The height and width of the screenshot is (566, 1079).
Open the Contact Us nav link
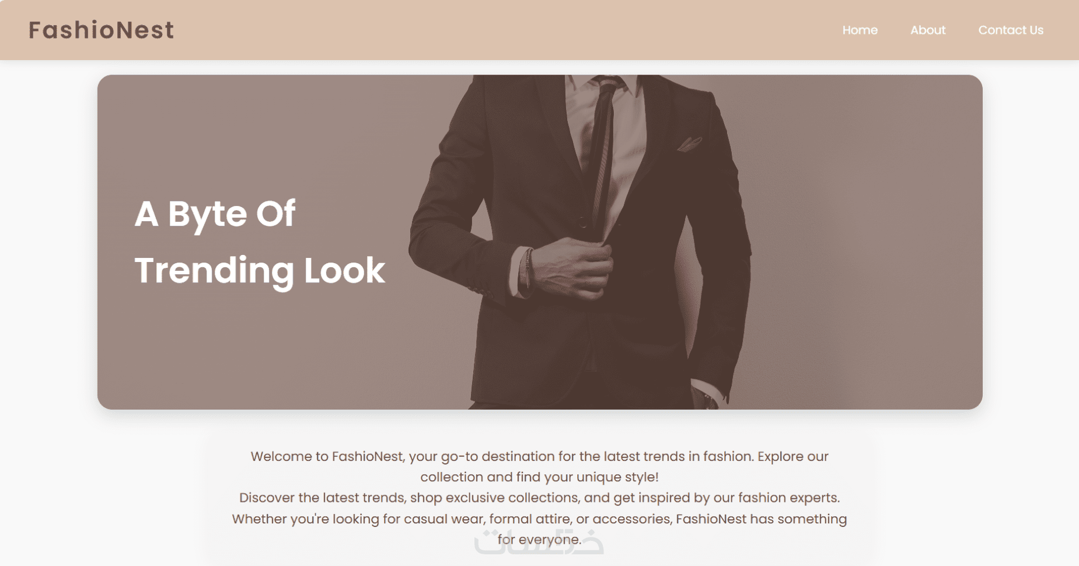1011,30
